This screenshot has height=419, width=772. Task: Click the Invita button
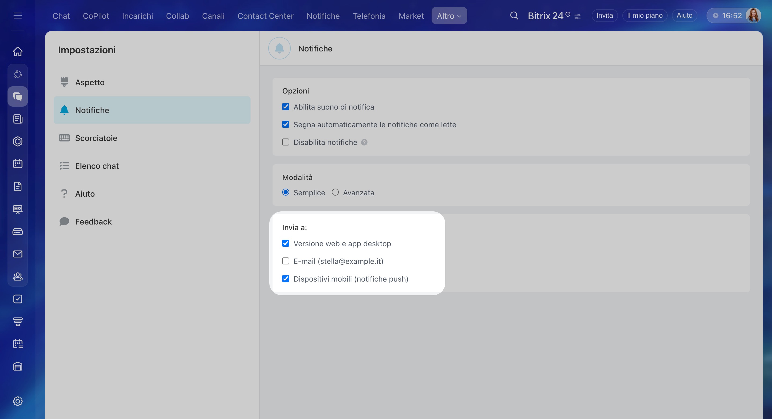604,16
